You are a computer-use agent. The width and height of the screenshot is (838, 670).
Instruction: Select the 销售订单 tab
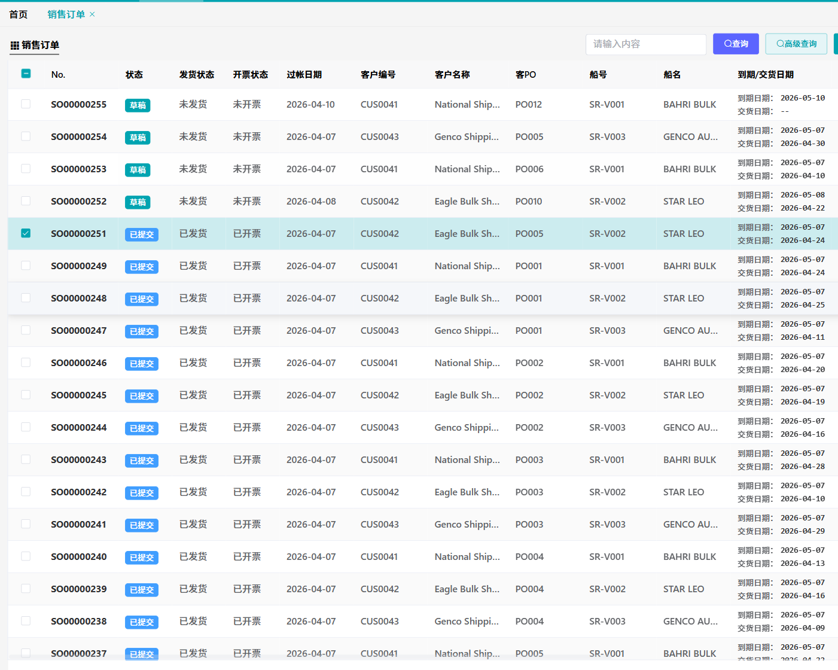(66, 14)
